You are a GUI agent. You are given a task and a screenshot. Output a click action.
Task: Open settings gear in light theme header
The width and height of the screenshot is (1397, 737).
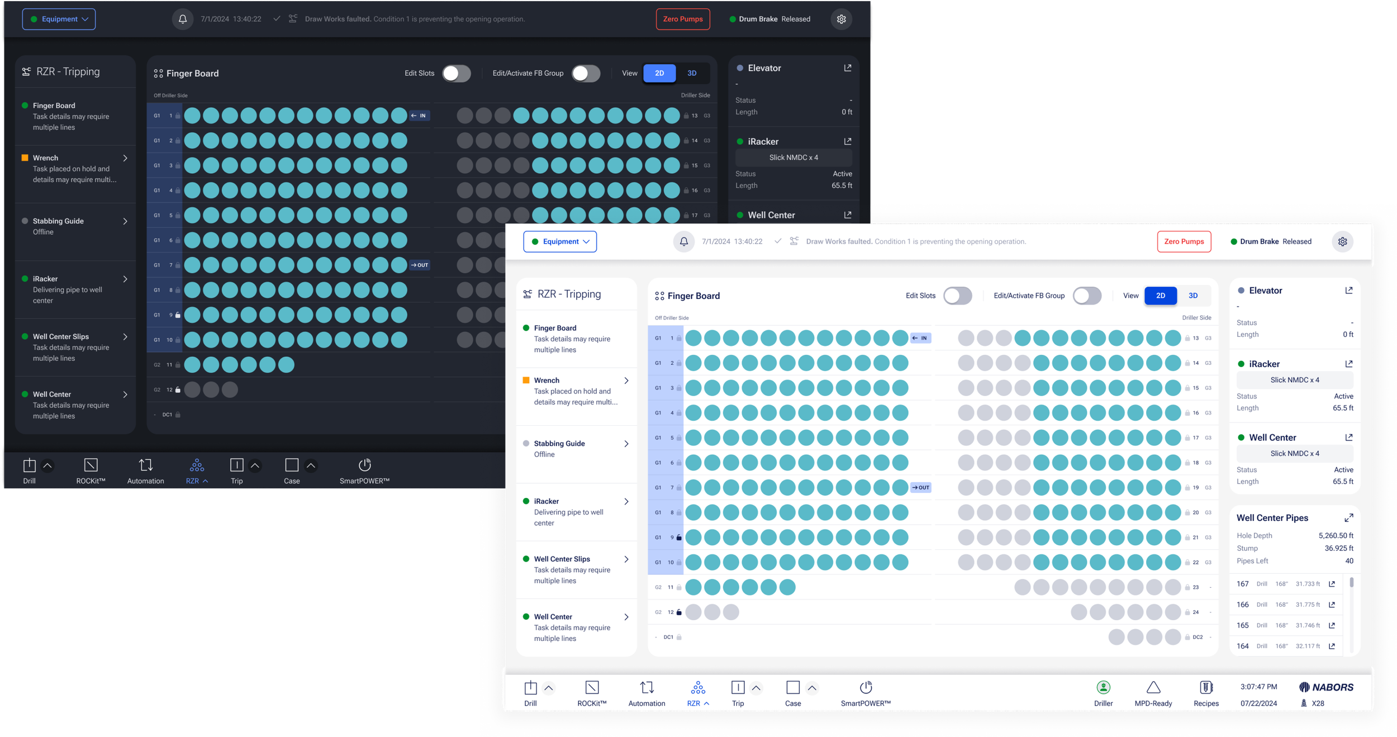tap(1342, 241)
